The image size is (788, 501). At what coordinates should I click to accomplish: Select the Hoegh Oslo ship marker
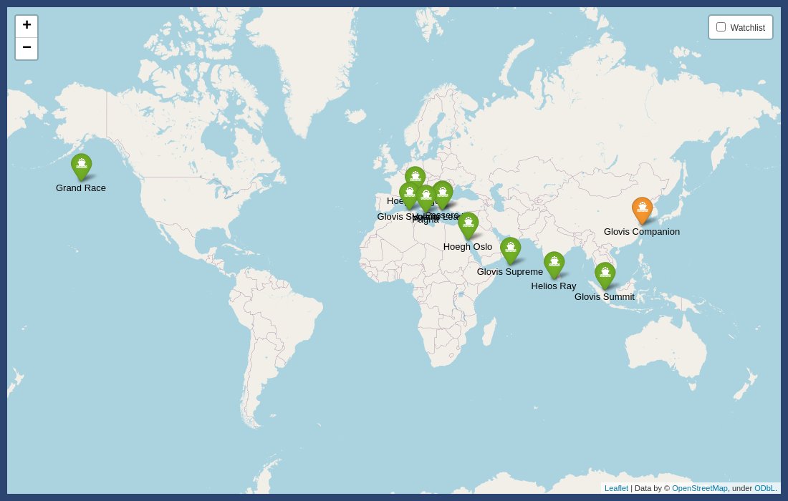coord(468,225)
